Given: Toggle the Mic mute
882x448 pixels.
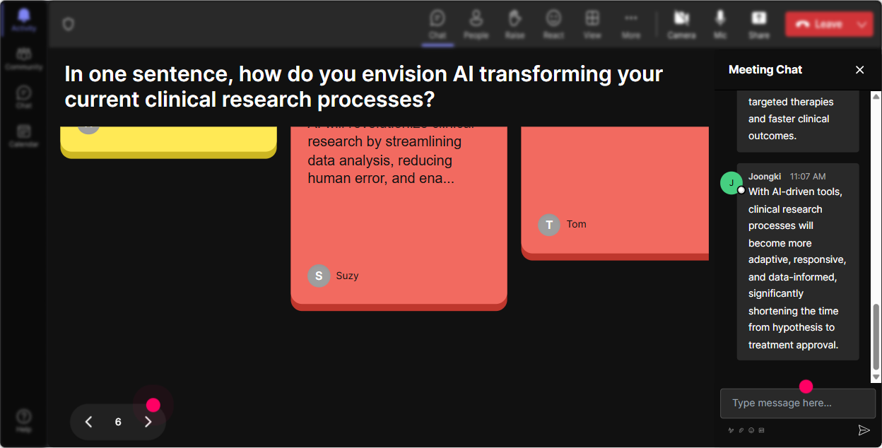Looking at the screenshot, I should [720, 24].
